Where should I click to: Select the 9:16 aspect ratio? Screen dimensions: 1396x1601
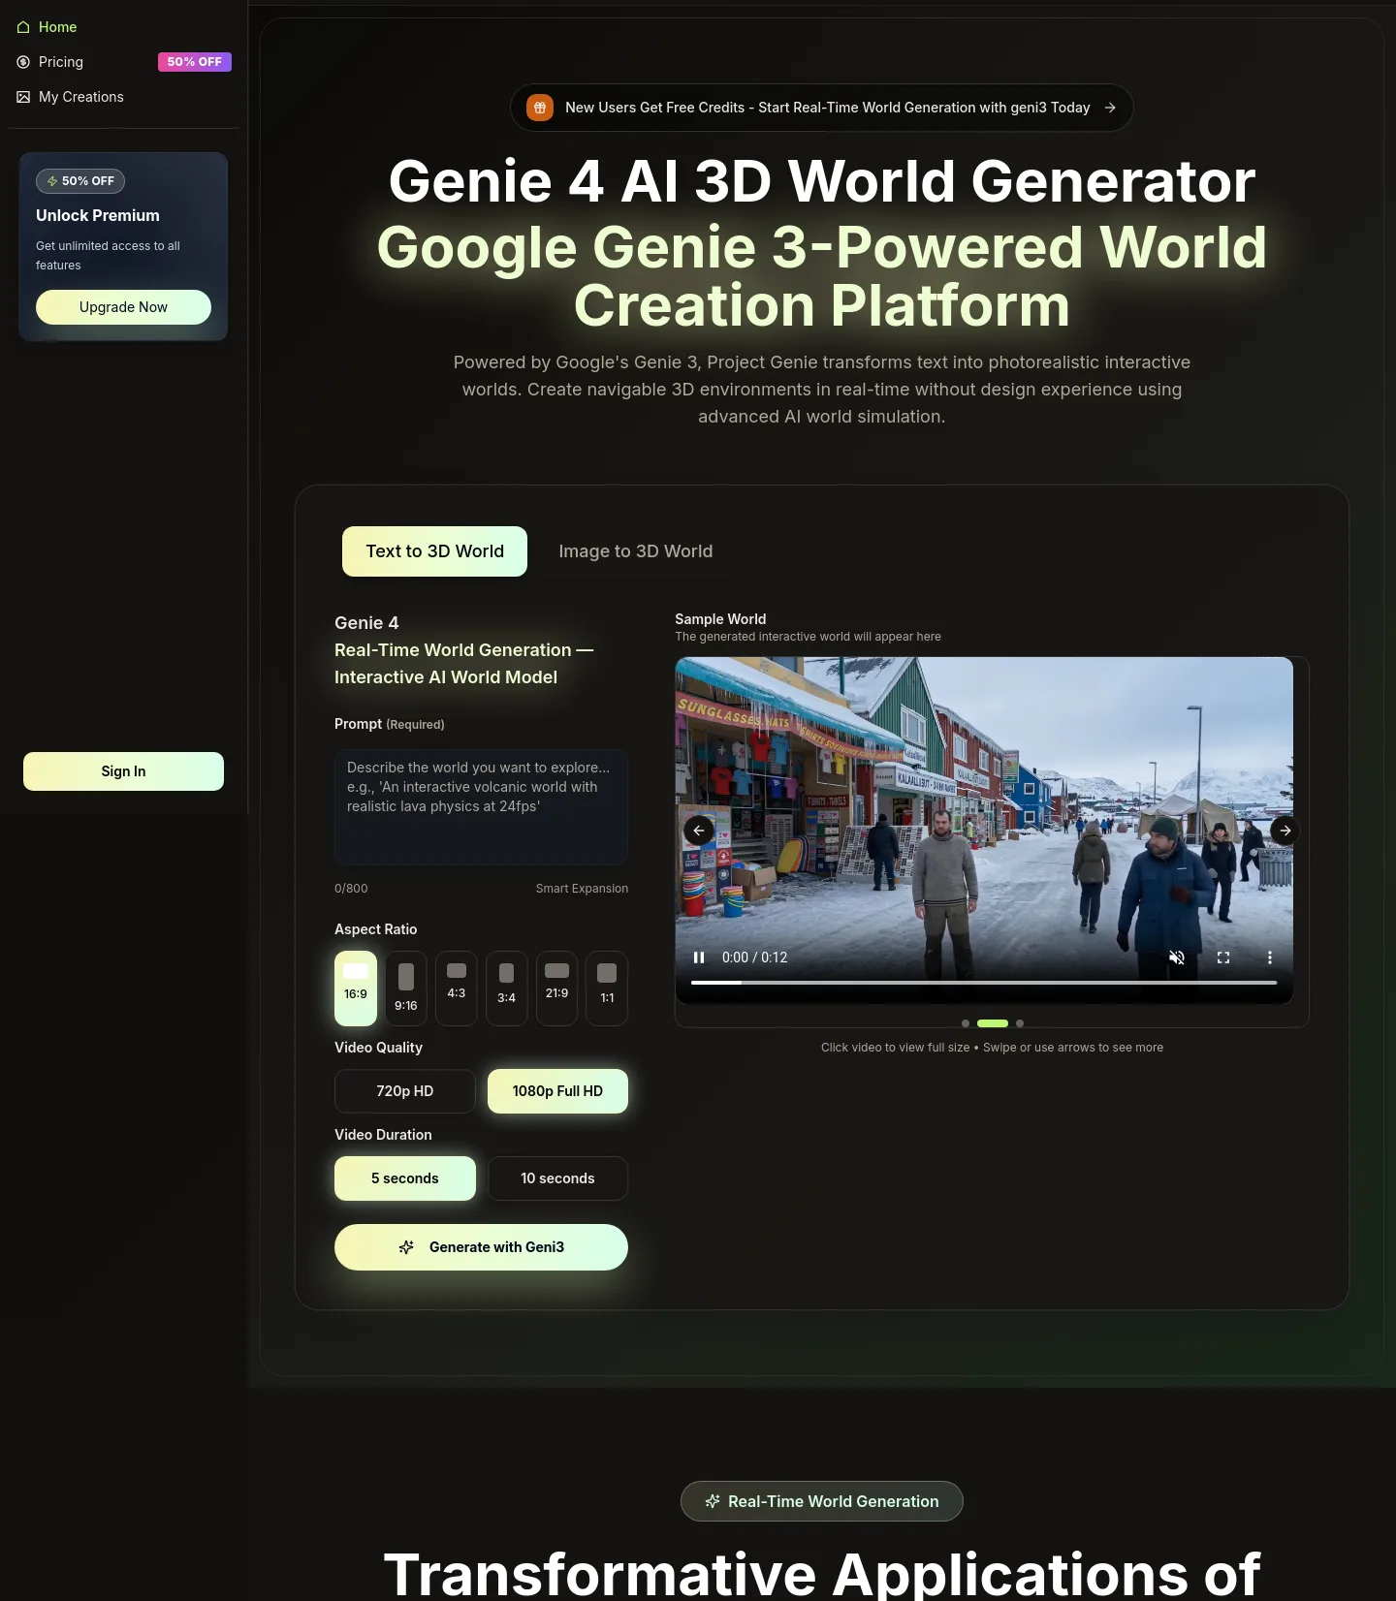406,989
